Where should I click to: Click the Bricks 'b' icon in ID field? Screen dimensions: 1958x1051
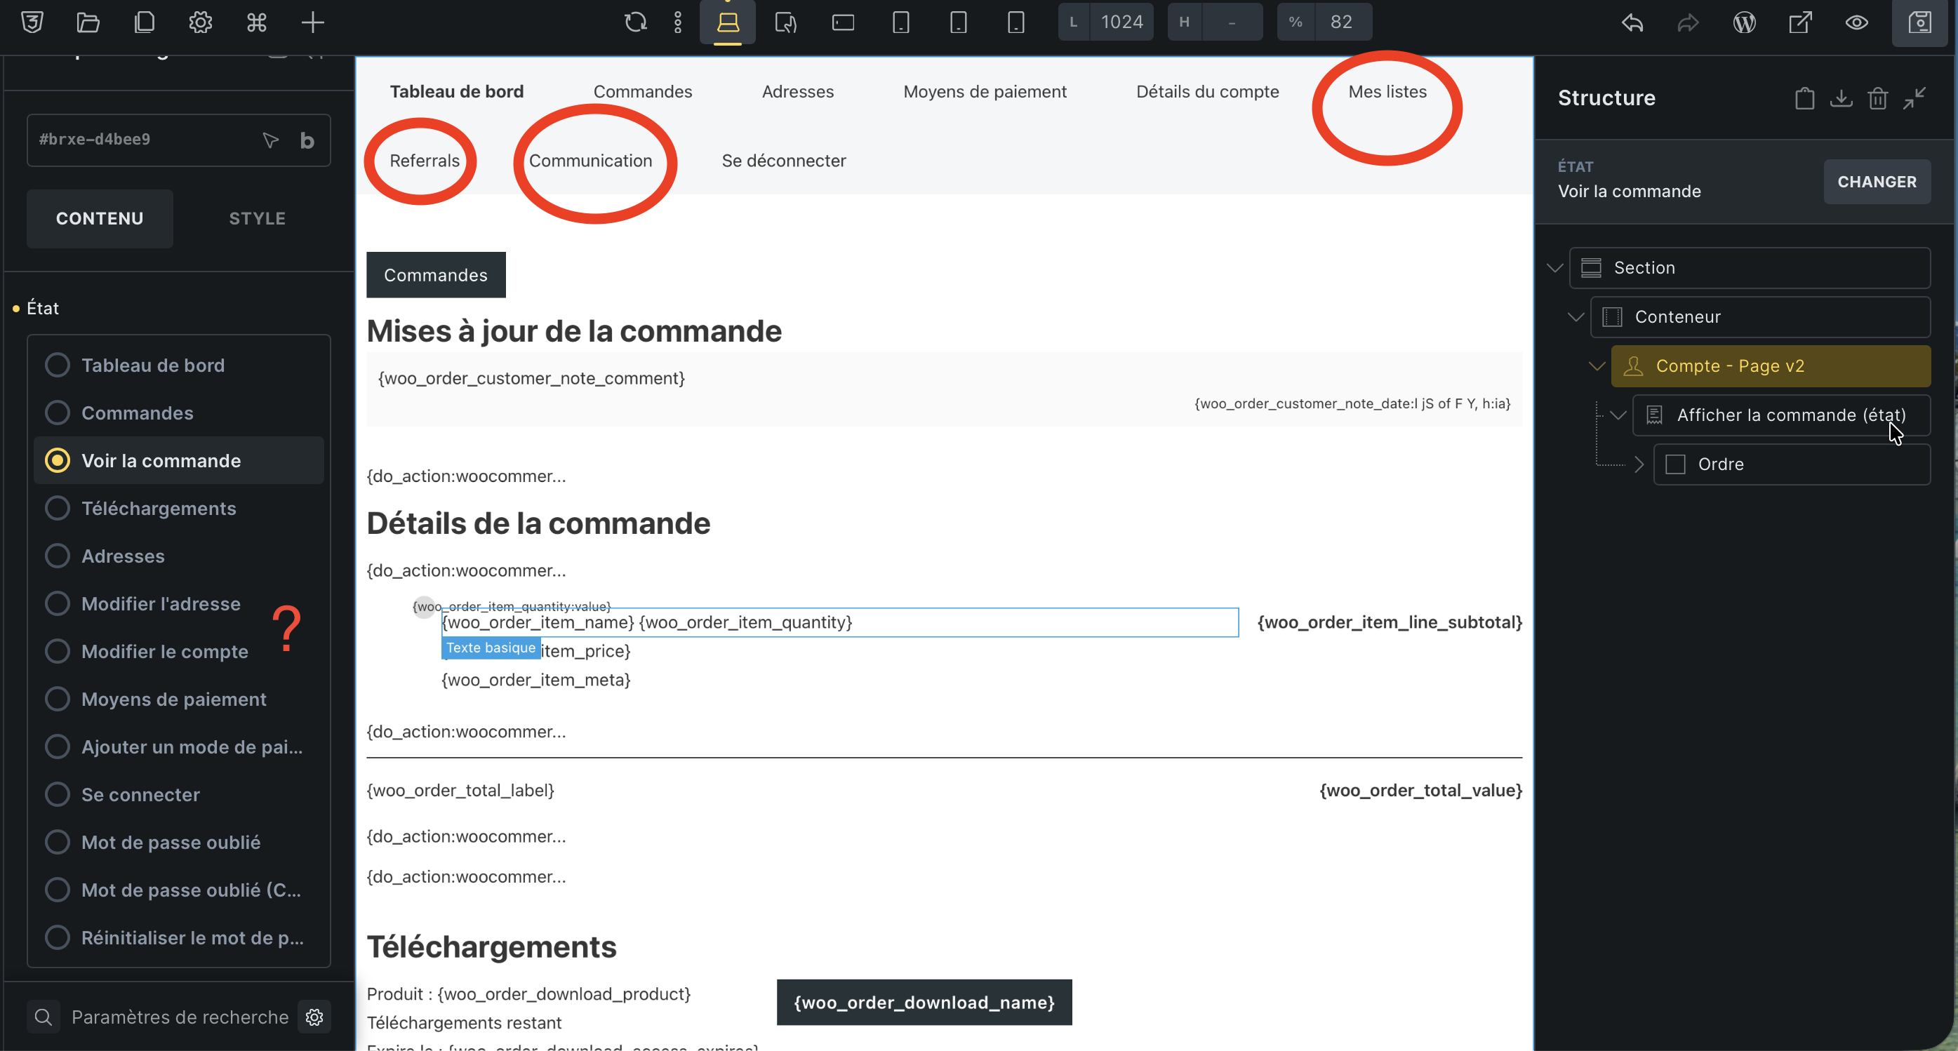[x=307, y=140]
